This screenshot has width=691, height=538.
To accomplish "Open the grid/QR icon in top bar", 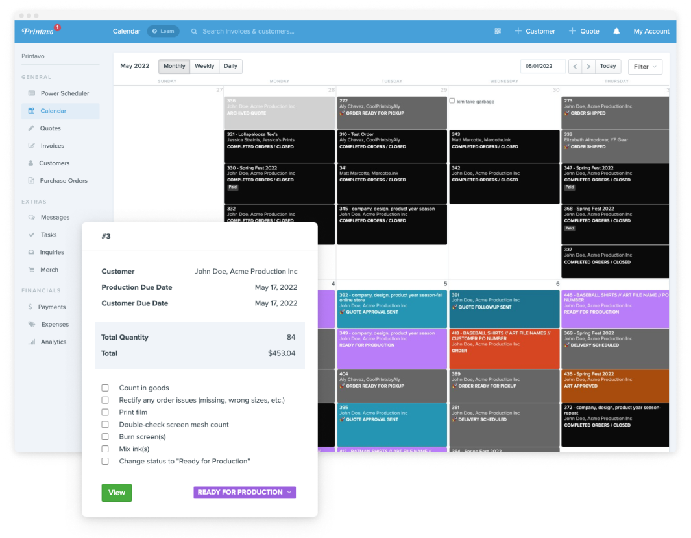I will [498, 31].
